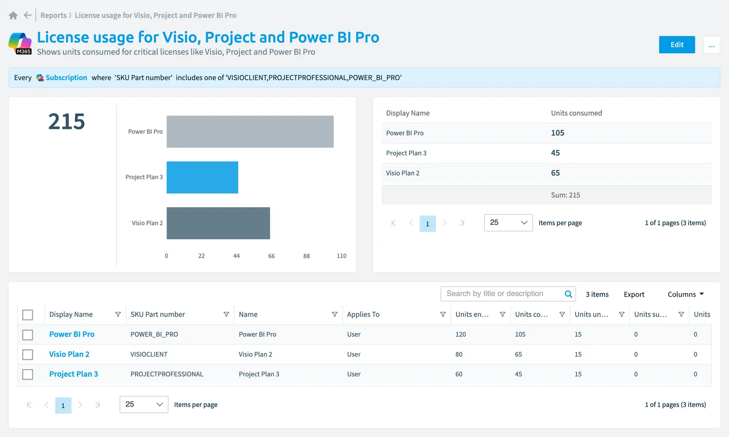Click the Edit button
The width and height of the screenshot is (729, 437).
(677, 45)
